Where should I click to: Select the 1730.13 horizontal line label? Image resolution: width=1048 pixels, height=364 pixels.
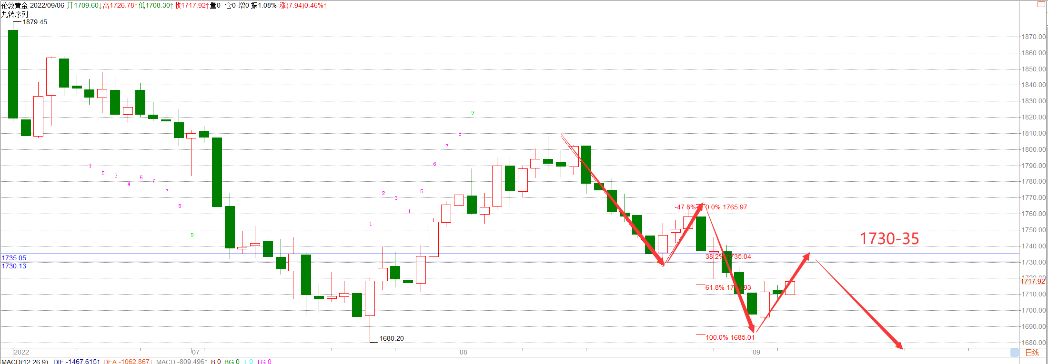(14, 266)
